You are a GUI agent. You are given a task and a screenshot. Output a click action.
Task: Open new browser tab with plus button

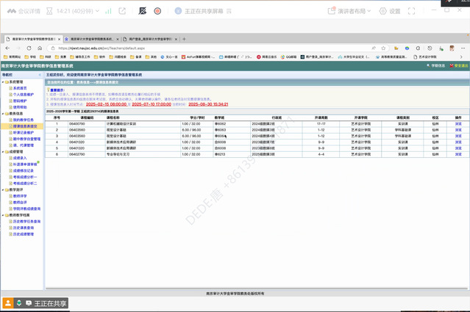[x=184, y=39]
